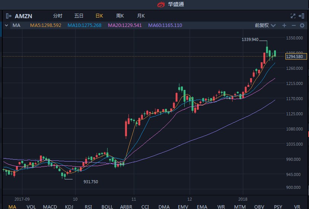The width and height of the screenshot is (309, 209).
Task: Click the left panel collapse icon beside AMZN
Action: [9, 16]
